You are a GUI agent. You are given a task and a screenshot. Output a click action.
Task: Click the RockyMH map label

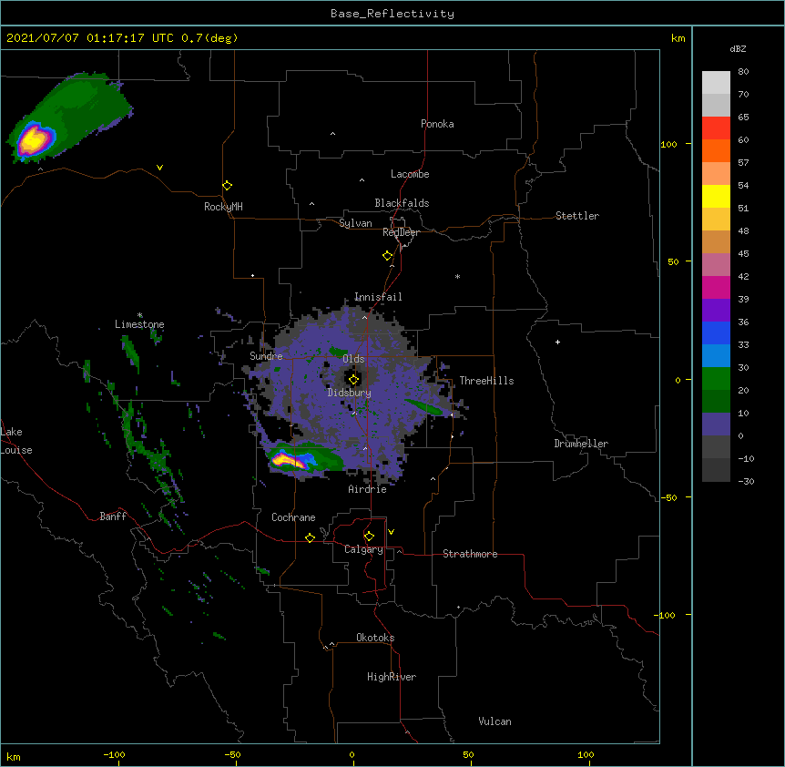pos(223,207)
